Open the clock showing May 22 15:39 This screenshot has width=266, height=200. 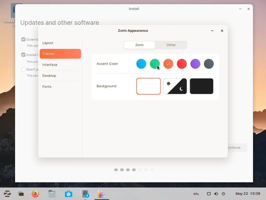point(248,194)
